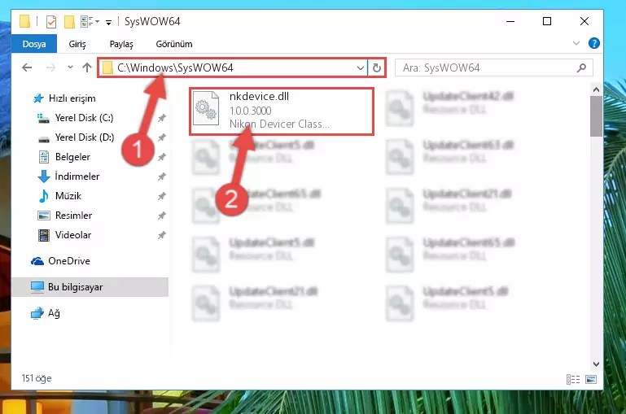The width and height of the screenshot is (626, 414).
Task: Click the pin icon next to Videolar
Action: click(x=162, y=235)
